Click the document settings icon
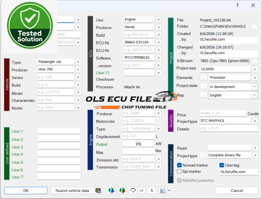The image size is (262, 199). point(163,191)
